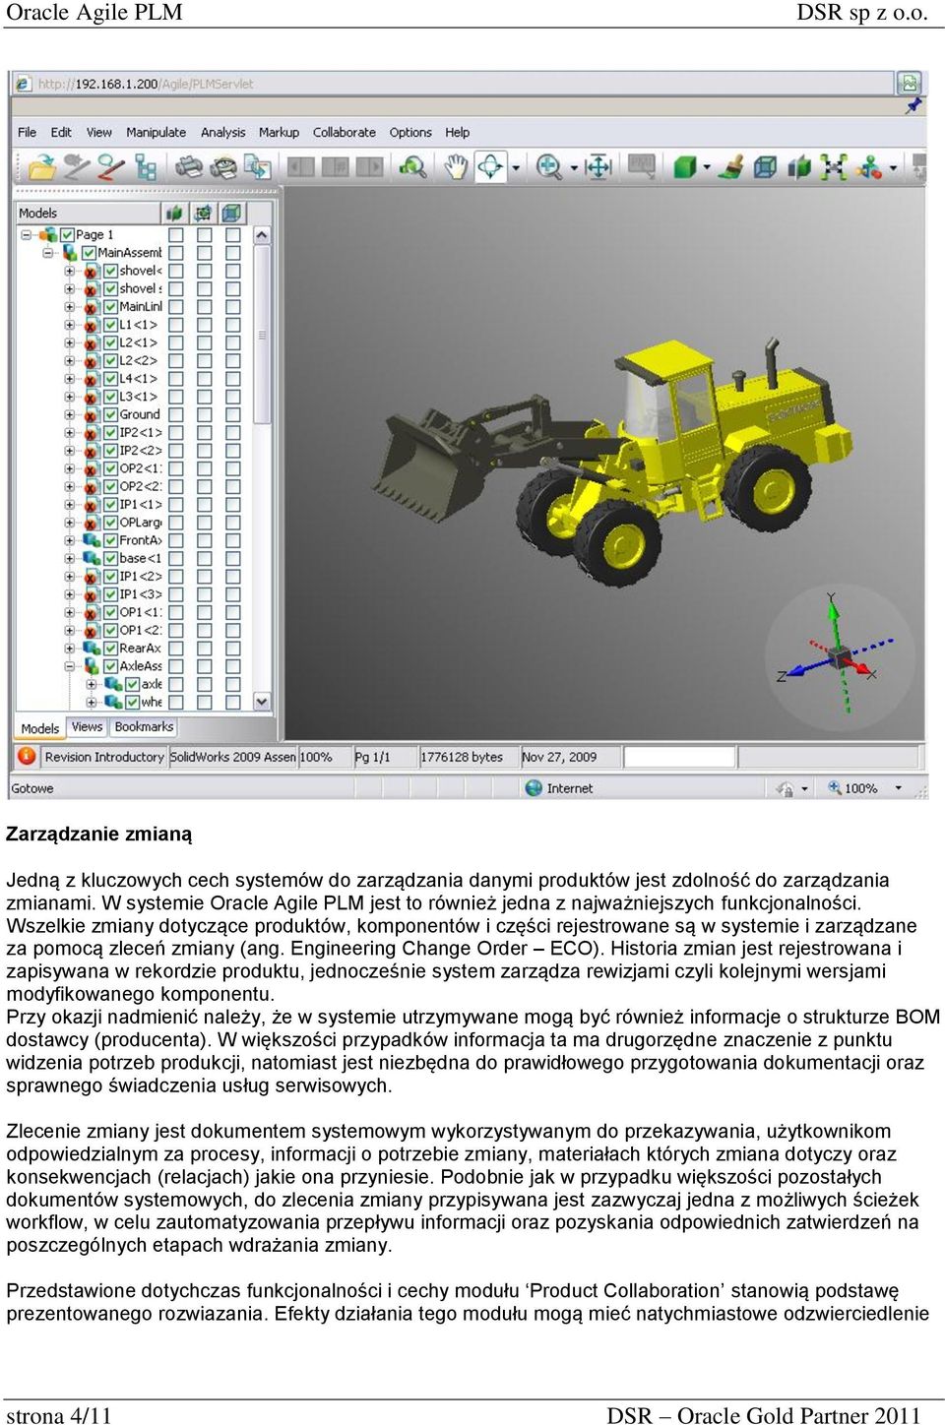Click the bounding box icon in Models header

coord(203,213)
